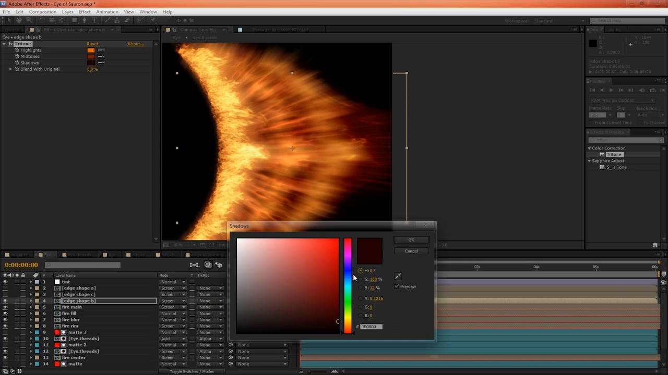Select Tritone in Effects & Presets
This screenshot has height=375, width=668.
tap(614, 155)
